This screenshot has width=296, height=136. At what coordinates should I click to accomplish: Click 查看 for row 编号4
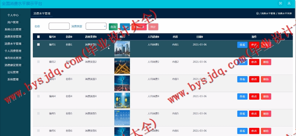pyautogui.click(x=242, y=97)
